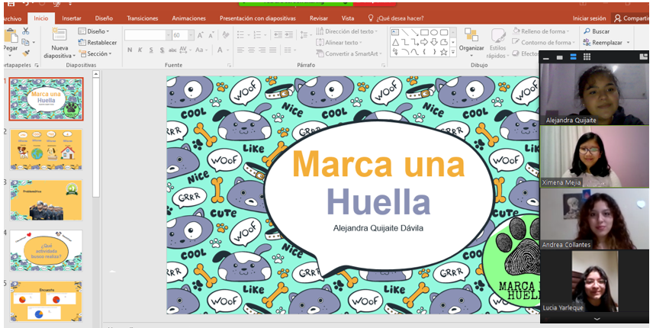The image size is (653, 328).
Task: Click the Format Painter brush icon
Action: click(25, 53)
